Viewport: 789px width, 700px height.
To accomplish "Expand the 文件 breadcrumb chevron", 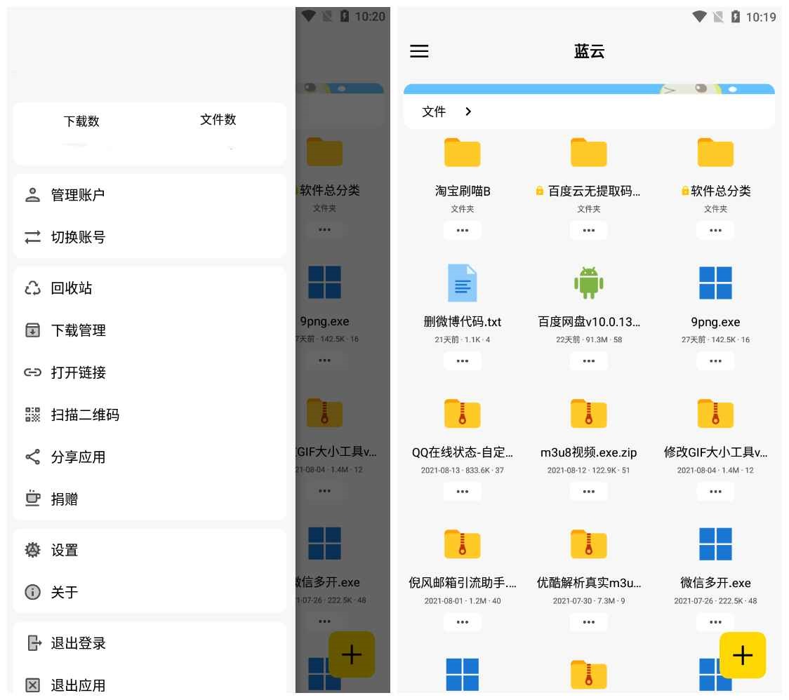I will click(468, 111).
